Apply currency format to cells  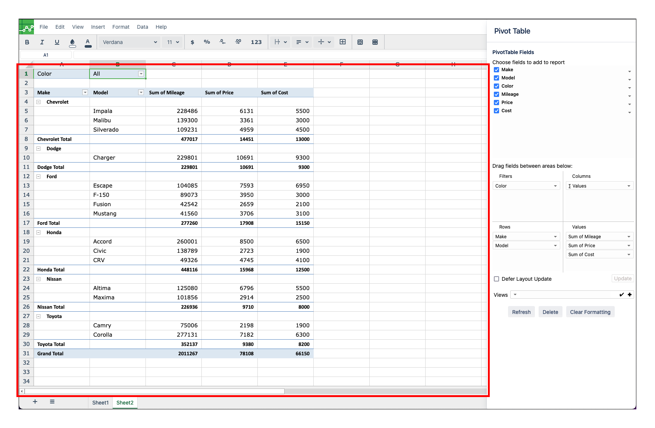click(x=192, y=42)
